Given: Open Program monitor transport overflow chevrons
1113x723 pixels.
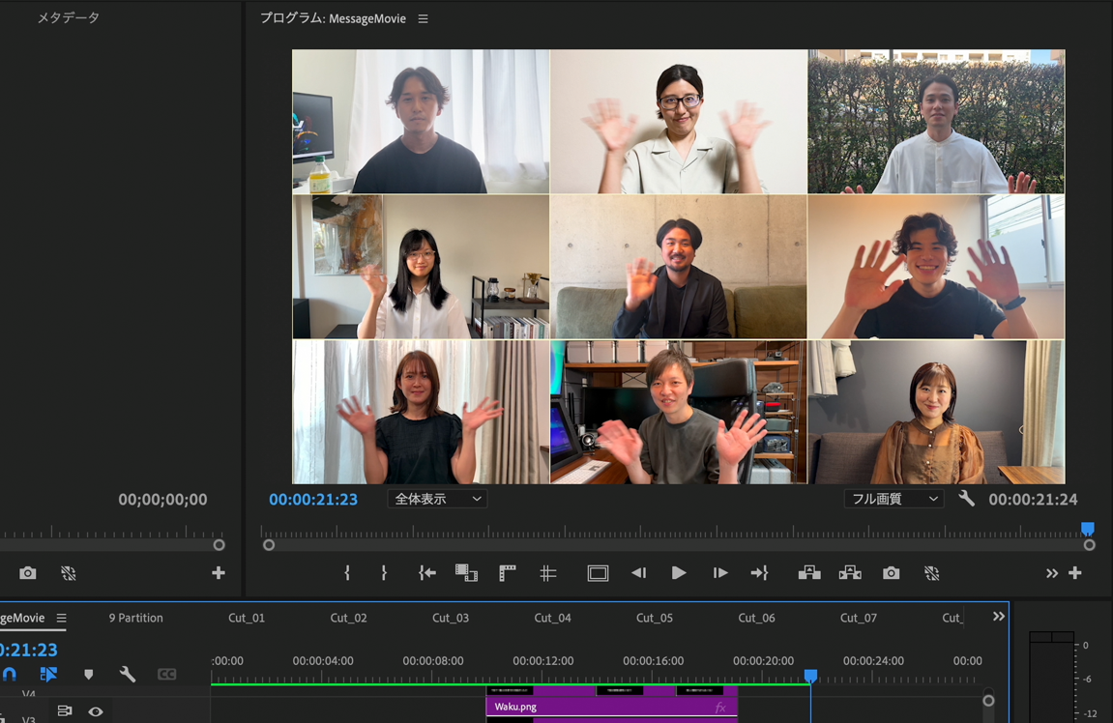Looking at the screenshot, I should [1051, 572].
